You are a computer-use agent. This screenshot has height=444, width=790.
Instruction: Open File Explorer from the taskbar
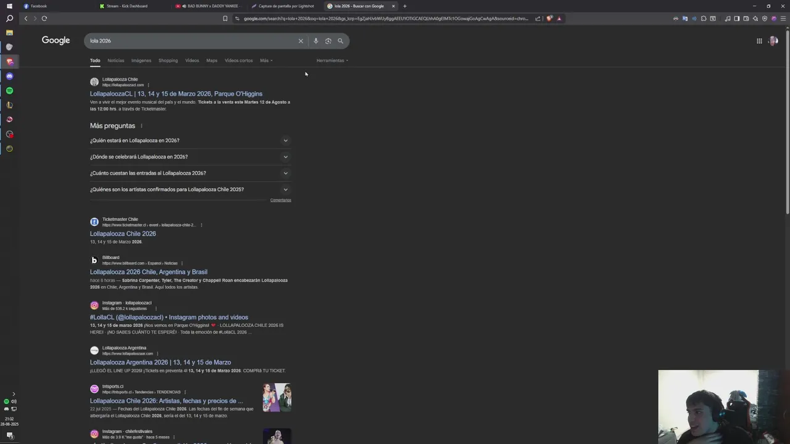9,33
